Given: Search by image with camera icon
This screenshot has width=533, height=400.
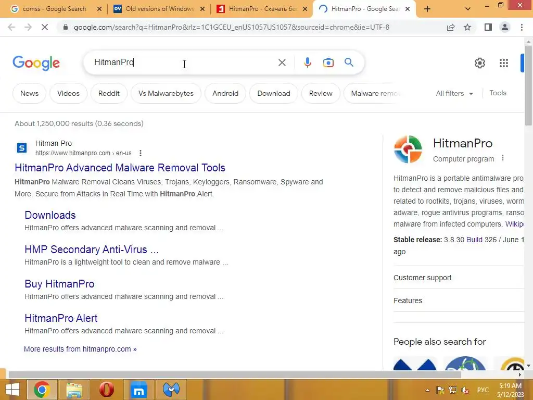Looking at the screenshot, I should coord(328,63).
